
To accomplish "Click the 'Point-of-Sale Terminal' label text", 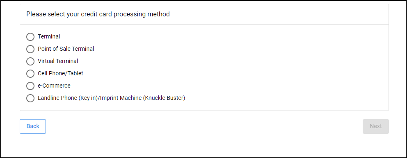I will [66, 49].
